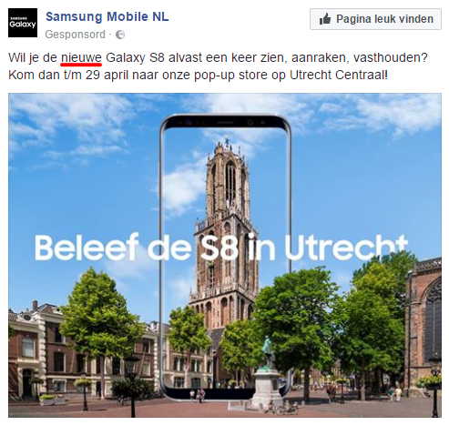Click the 'Beleef de S8 in Utrecht' headline
Screen dimensions: 449x425
[x=221, y=248]
